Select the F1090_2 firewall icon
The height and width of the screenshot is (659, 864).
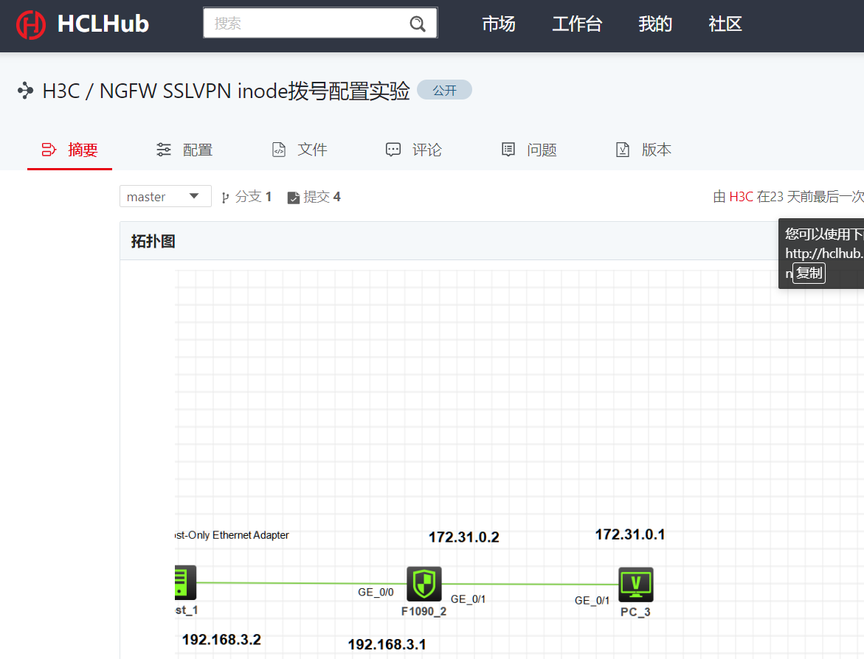coord(424,584)
